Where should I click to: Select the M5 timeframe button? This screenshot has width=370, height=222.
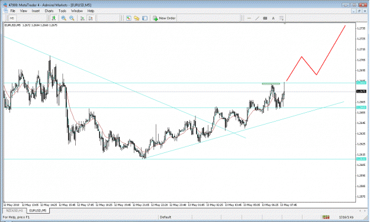click(12, 18)
